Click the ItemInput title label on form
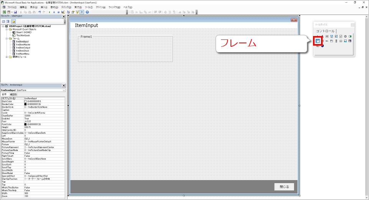This screenshot has height=200, width=369. pyautogui.click(x=86, y=25)
